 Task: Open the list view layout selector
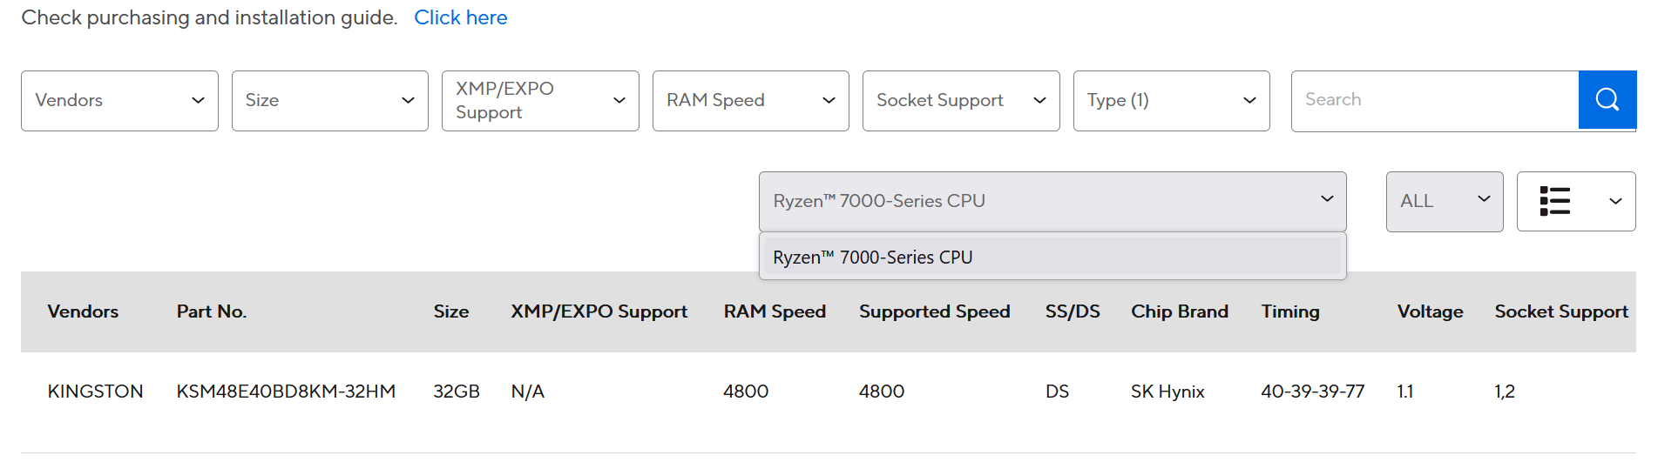click(1575, 201)
